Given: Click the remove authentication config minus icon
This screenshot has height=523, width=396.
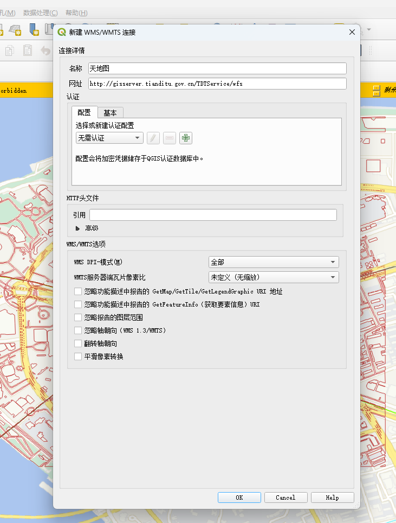Looking at the screenshot, I should 170,138.
